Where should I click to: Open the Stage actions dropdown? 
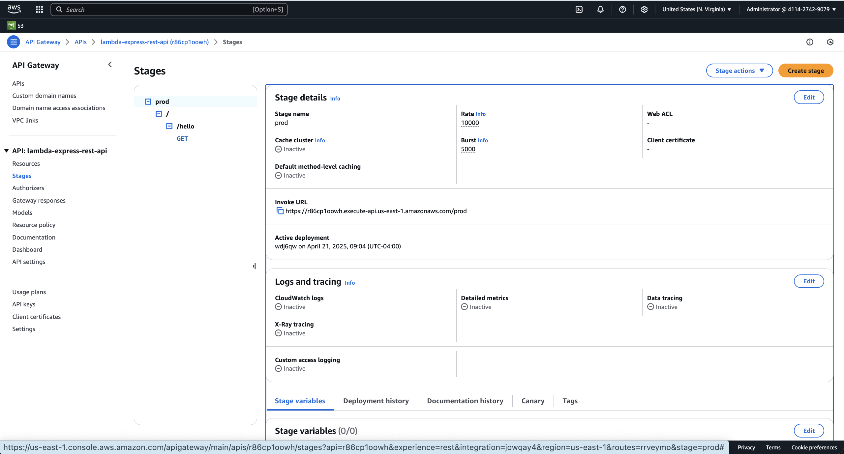739,71
